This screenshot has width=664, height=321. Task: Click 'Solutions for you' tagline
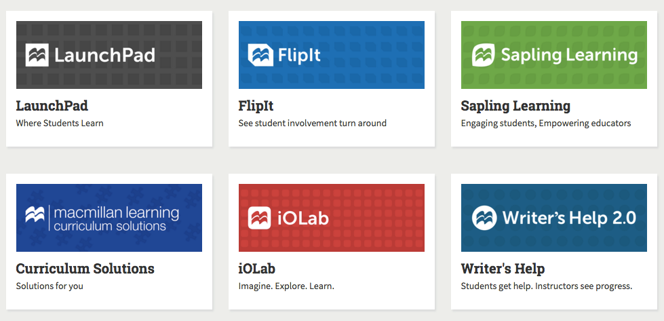(50, 286)
